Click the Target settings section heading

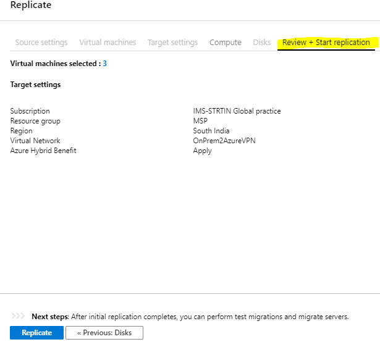pos(35,85)
